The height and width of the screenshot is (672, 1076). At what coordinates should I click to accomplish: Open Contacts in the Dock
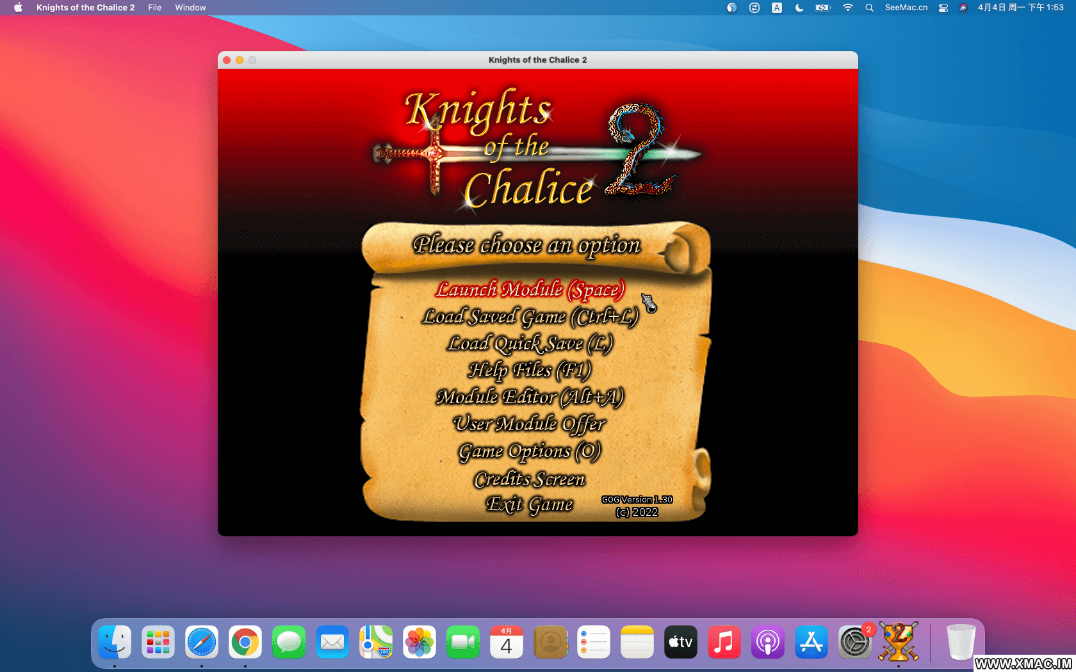(x=550, y=642)
